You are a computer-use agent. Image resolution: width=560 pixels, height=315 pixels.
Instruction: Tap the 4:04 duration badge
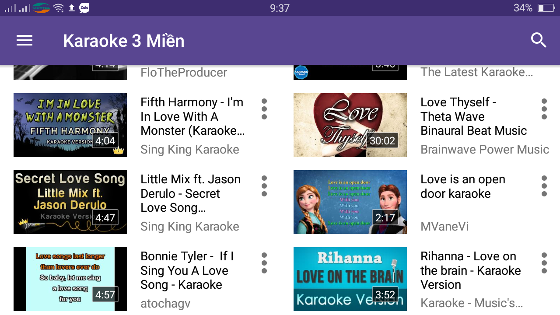(105, 140)
